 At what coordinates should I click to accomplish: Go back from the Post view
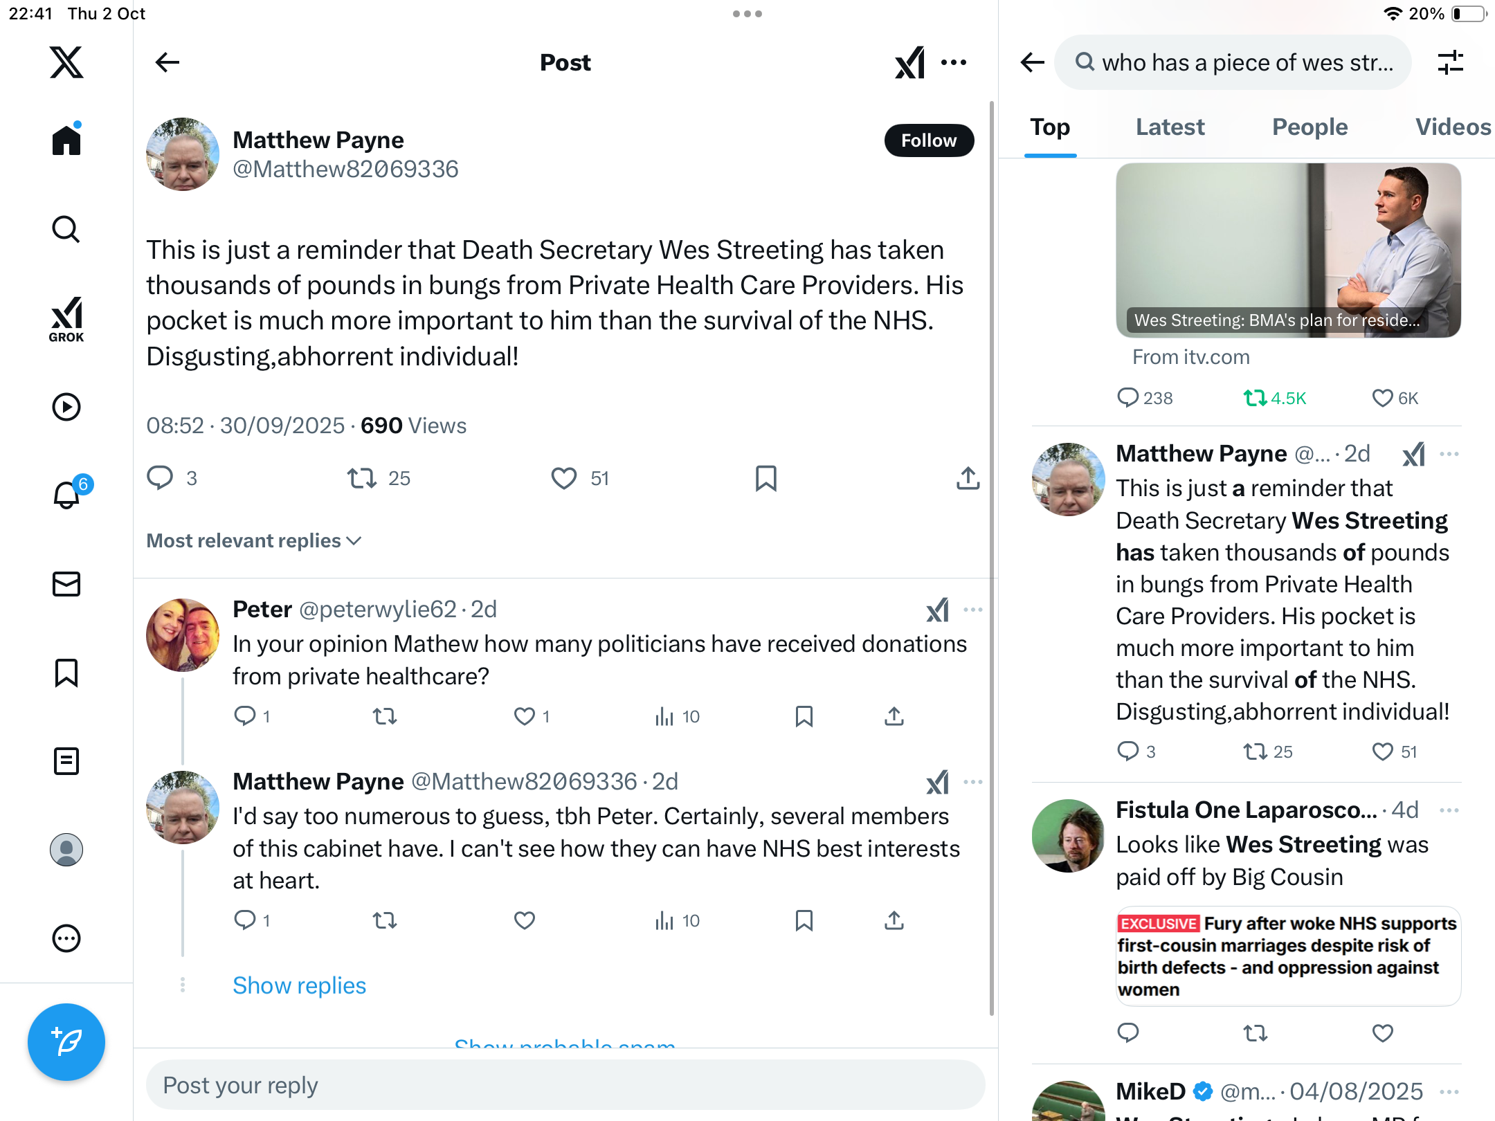pos(167,62)
